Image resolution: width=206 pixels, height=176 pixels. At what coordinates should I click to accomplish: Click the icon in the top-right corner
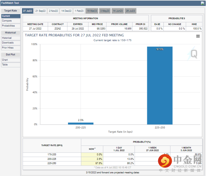tap(202, 3)
